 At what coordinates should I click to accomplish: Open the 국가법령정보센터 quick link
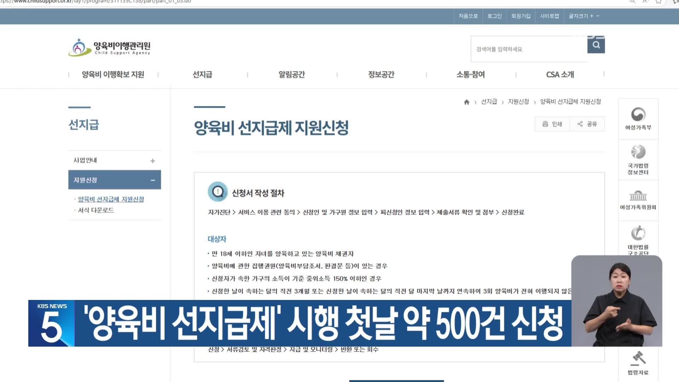638,160
